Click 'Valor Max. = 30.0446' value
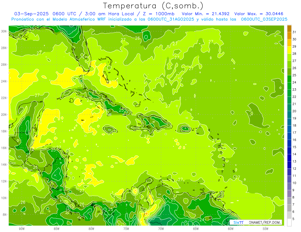Viewport: 301px width, 232px height. pyautogui.click(x=259, y=14)
